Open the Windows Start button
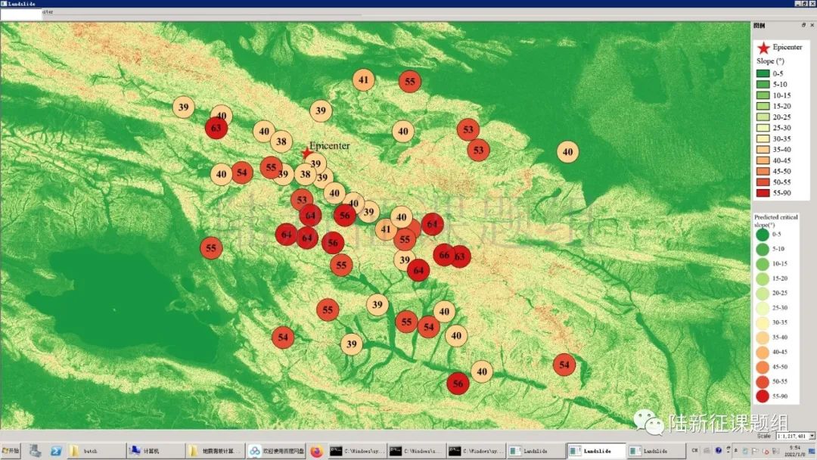This screenshot has height=460, width=817. pos(11,451)
